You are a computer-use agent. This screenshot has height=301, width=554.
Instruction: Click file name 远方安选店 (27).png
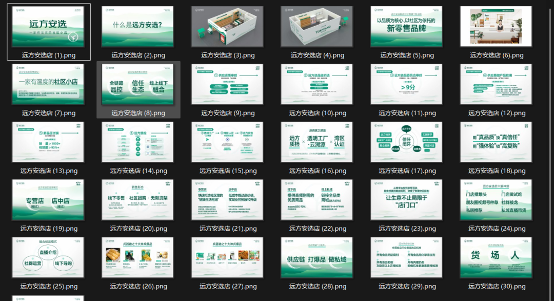click(x=228, y=287)
